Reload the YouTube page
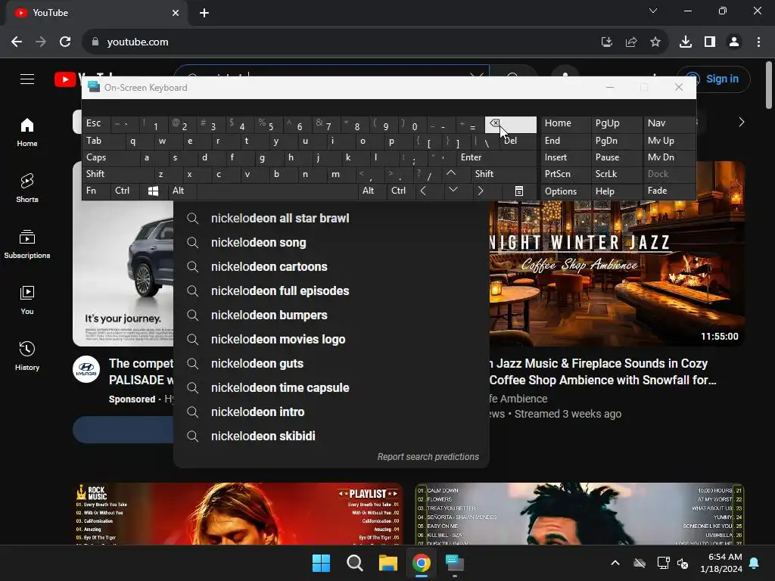The width and height of the screenshot is (775, 581). pos(65,42)
